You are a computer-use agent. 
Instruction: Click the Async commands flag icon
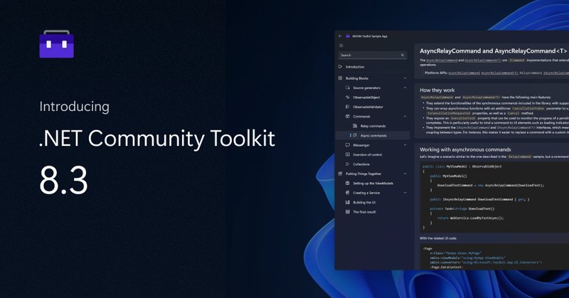(x=355, y=135)
